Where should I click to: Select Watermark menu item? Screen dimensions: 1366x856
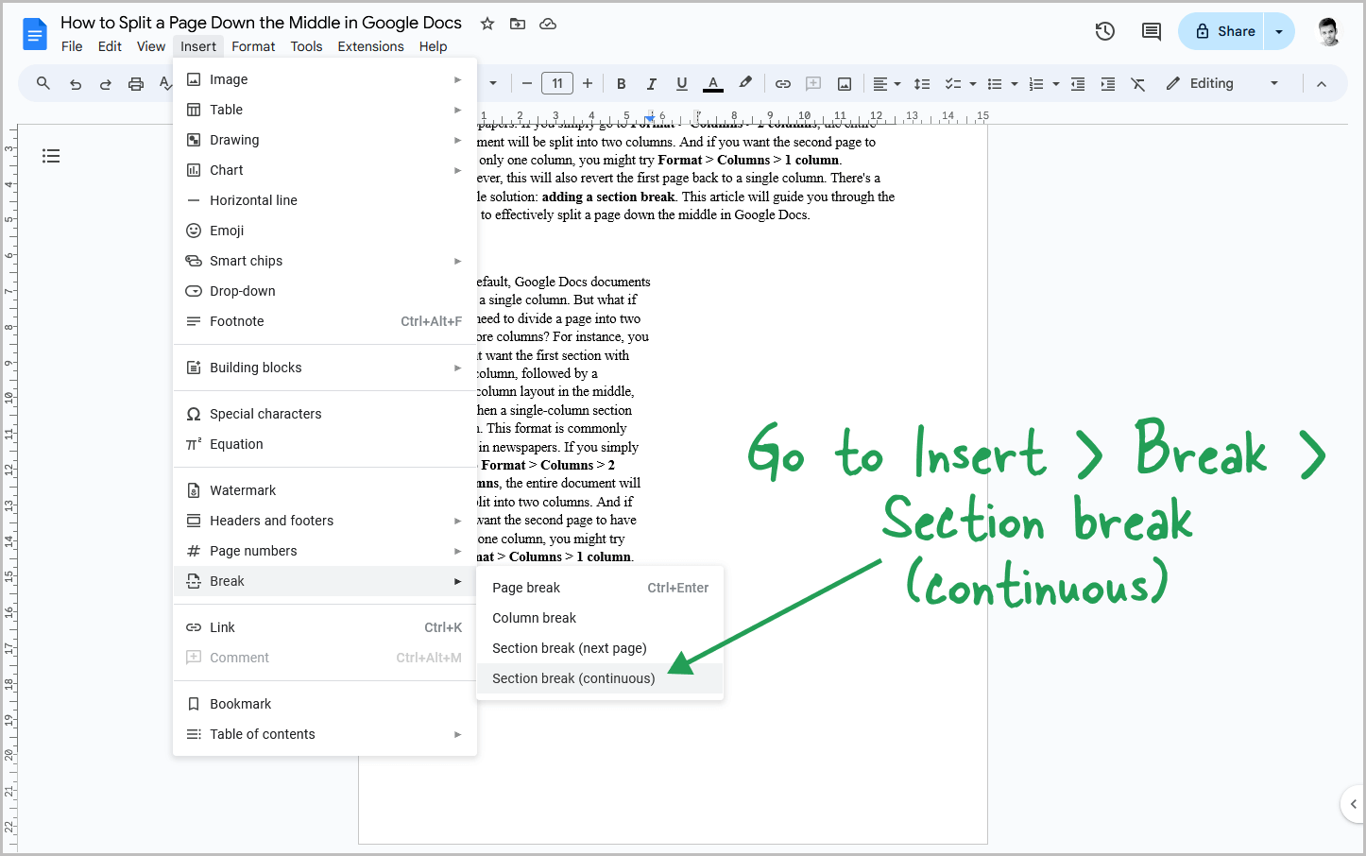325,490
